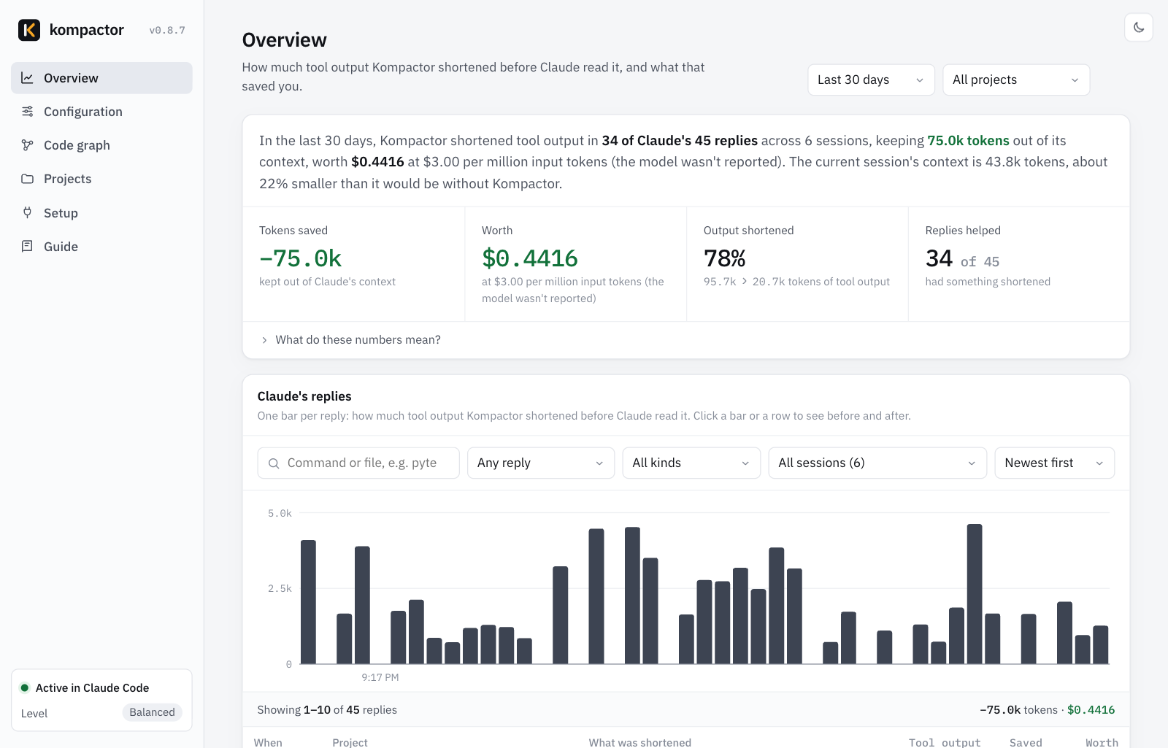Click the v0.8.7 version label
Screen dimensions: 1168x748
coord(167,31)
